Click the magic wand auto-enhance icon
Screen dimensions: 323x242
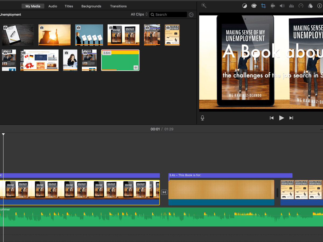click(x=204, y=6)
